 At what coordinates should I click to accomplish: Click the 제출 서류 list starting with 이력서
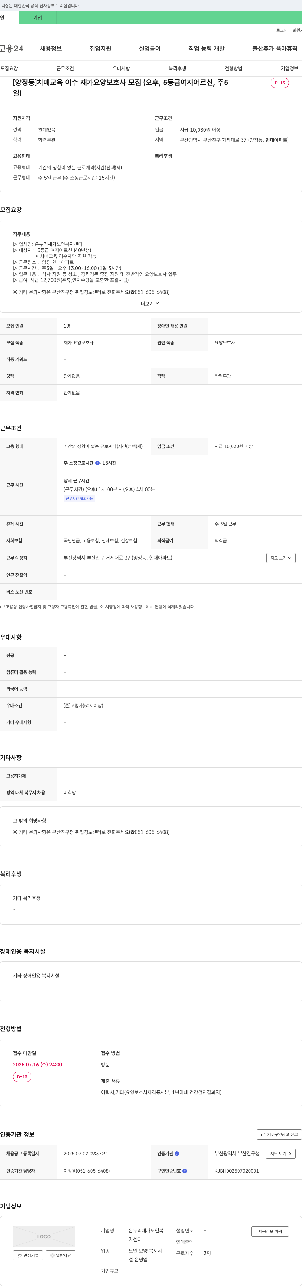pyautogui.click(x=161, y=1092)
